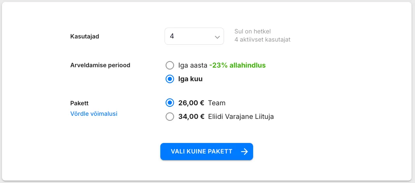The image size is (415, 183).
Task: Click the number 4 in the users dropdown
Action: 172,36
